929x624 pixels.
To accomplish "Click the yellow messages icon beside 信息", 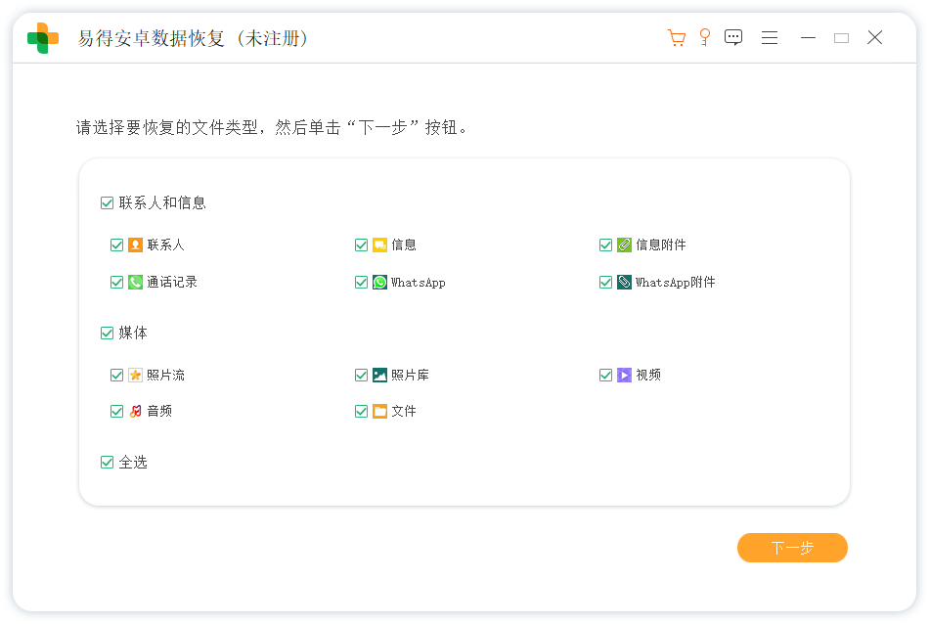I will (378, 245).
